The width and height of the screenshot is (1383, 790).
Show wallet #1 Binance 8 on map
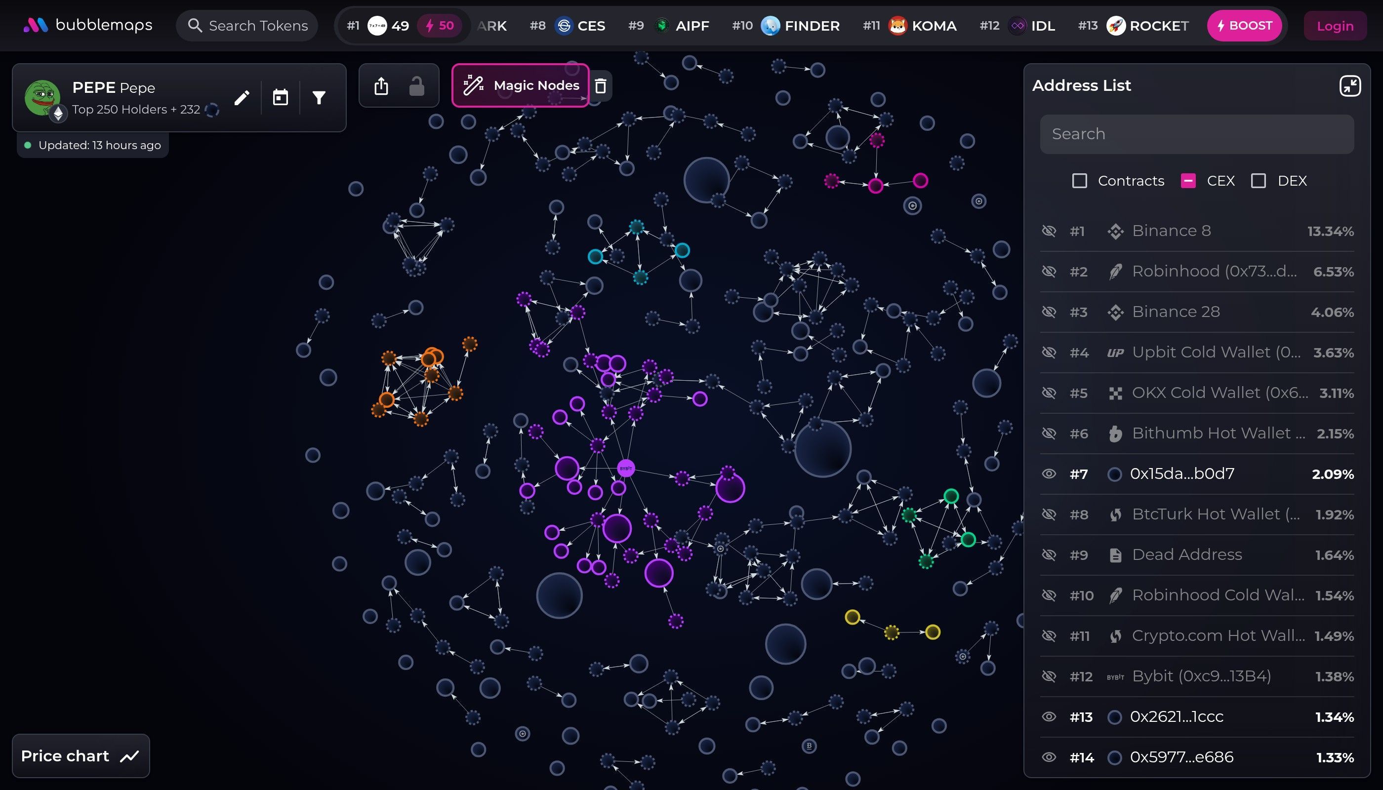(x=1050, y=231)
